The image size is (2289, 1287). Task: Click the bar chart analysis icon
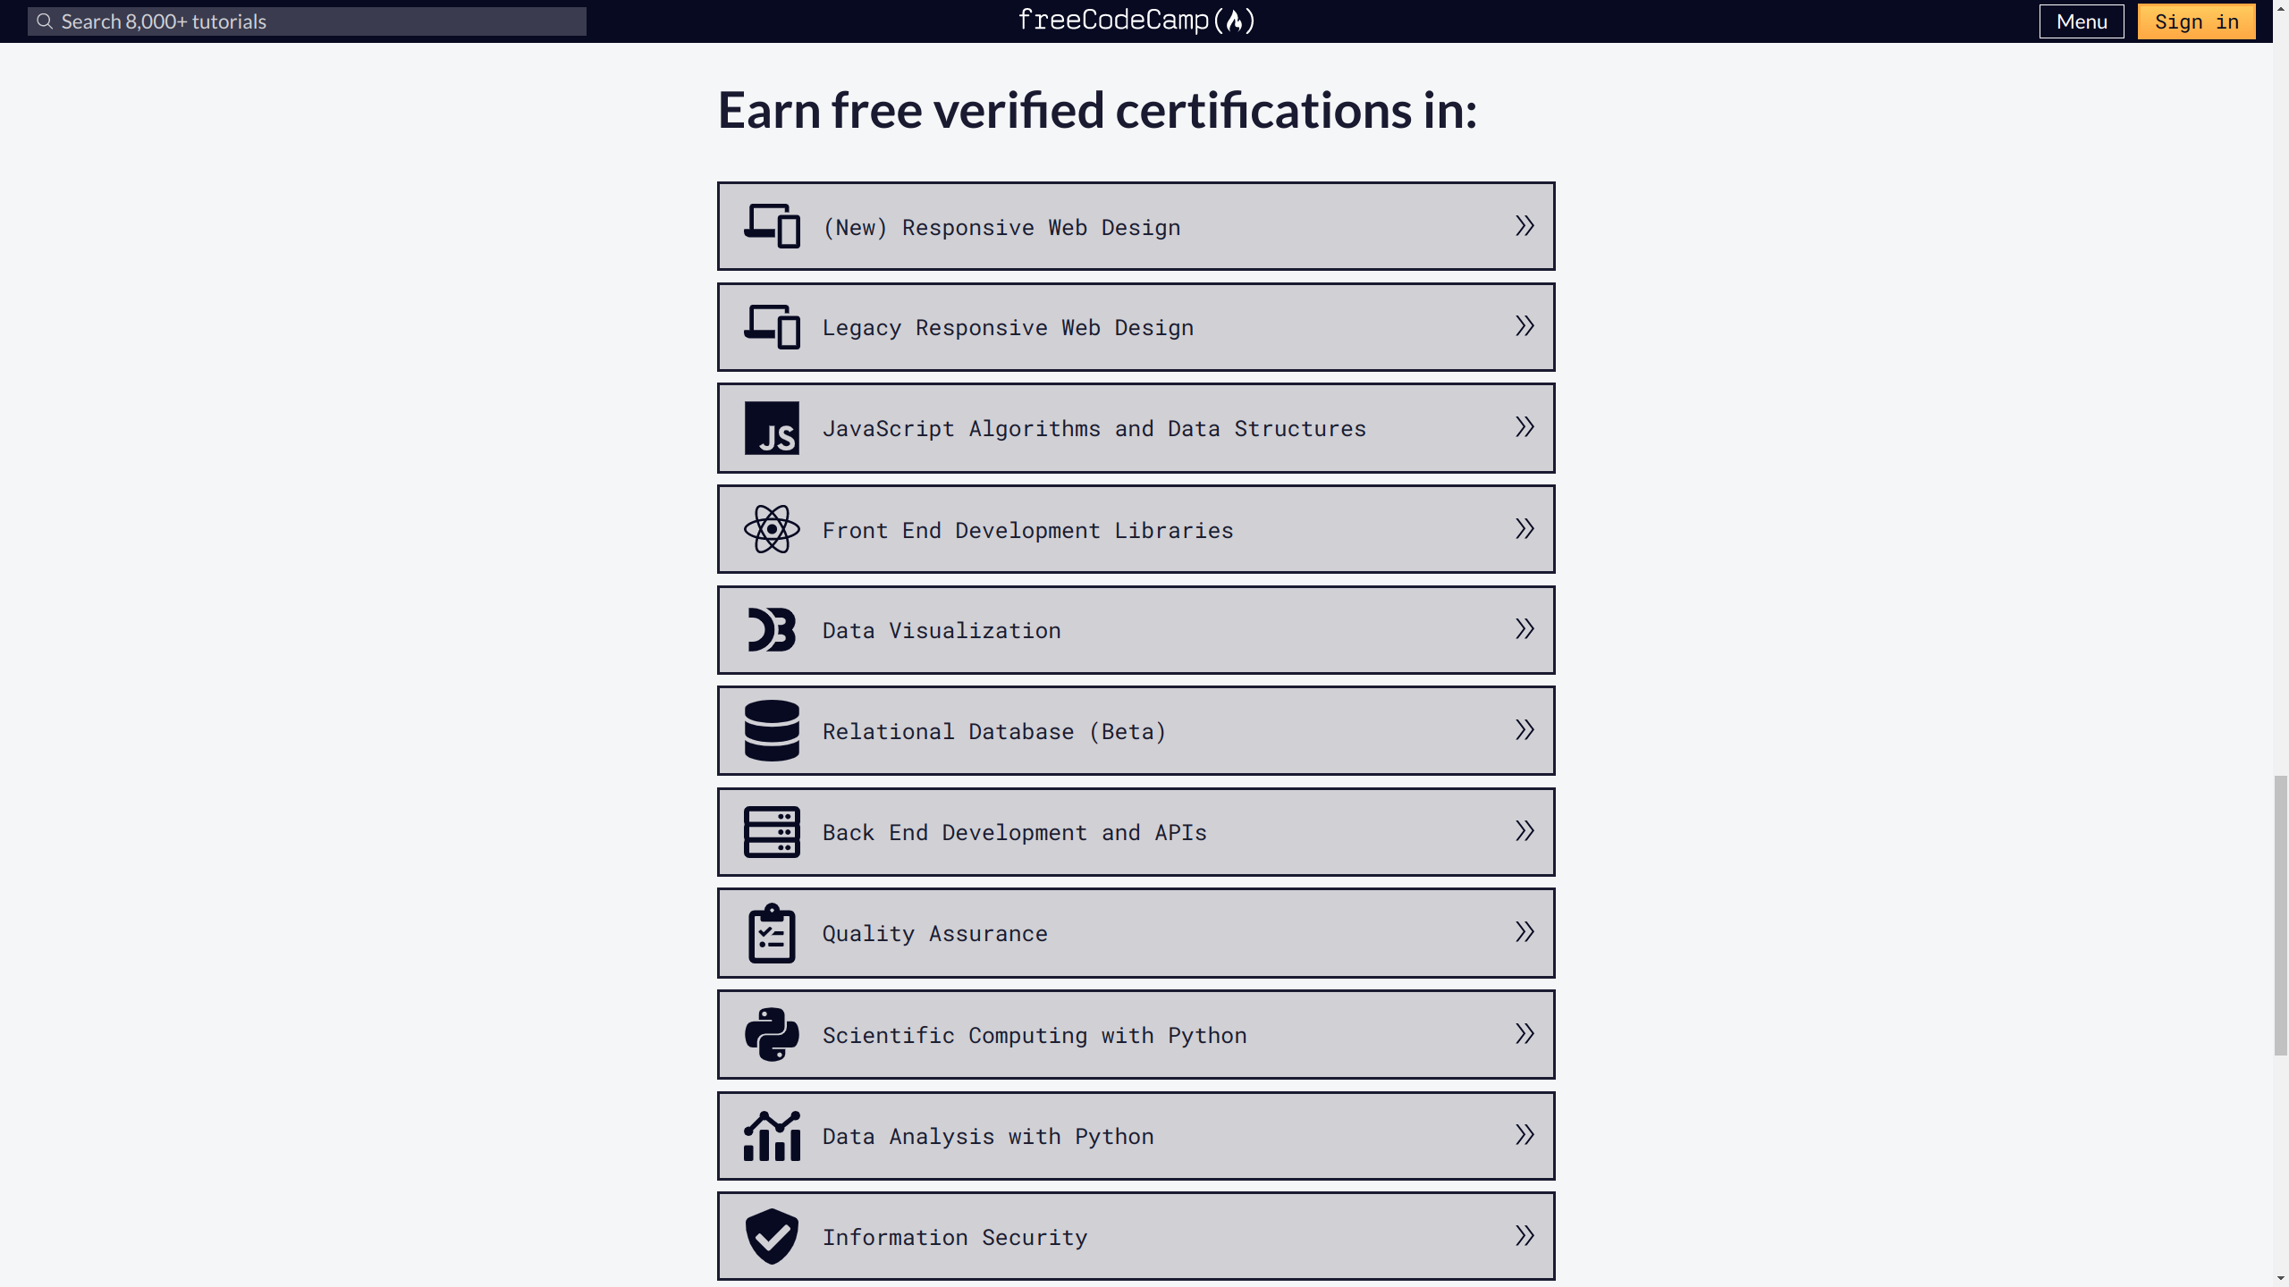pos(772,1136)
